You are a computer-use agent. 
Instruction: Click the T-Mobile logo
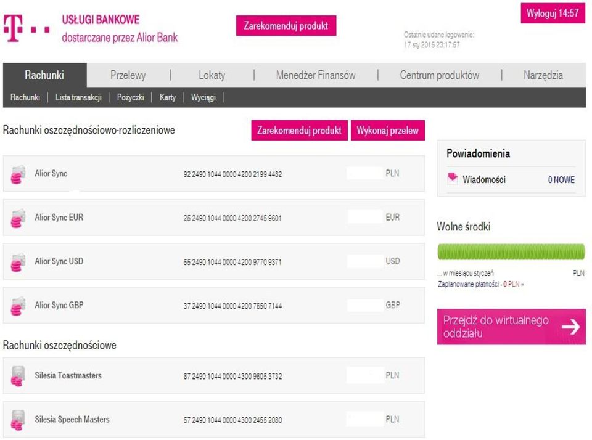(27, 28)
